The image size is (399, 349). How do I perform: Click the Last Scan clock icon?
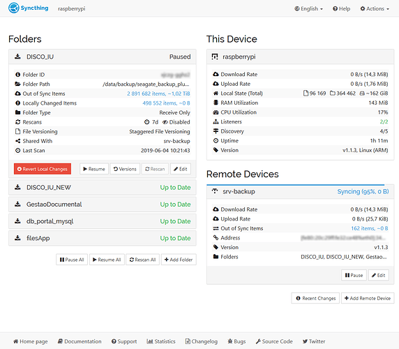pyautogui.click(x=17, y=151)
